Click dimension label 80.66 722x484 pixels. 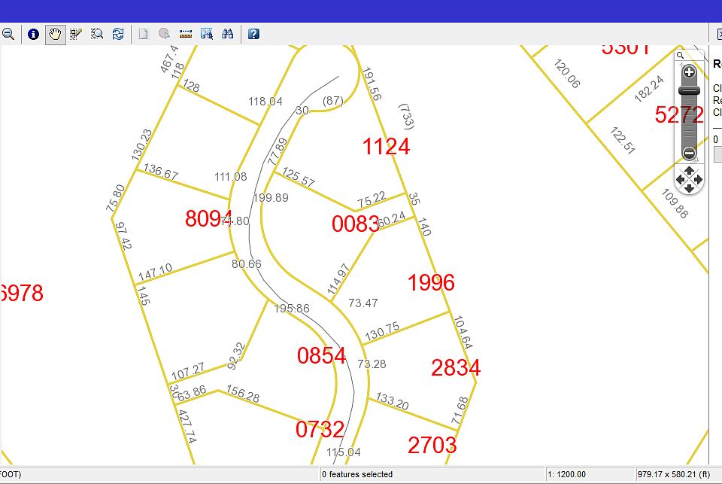(x=247, y=264)
